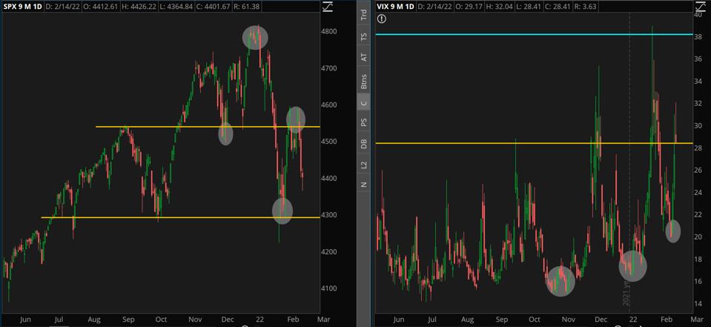The image size is (711, 327).
Task: Open the N sidebar tab
Action: [363, 184]
